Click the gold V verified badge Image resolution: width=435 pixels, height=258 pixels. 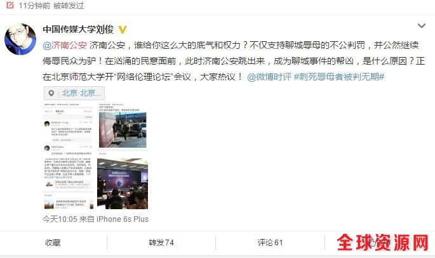tap(123, 29)
